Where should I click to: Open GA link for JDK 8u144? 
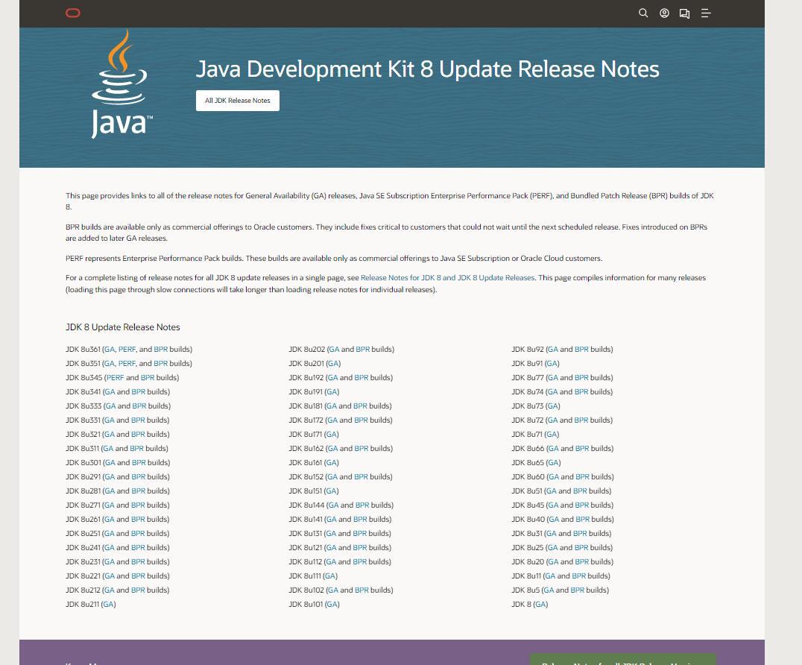tap(333, 505)
